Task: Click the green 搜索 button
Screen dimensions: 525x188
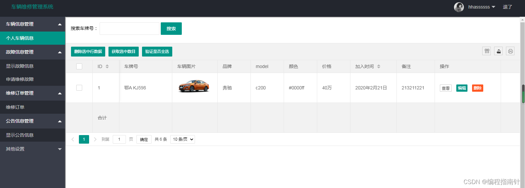Action: pyautogui.click(x=171, y=29)
